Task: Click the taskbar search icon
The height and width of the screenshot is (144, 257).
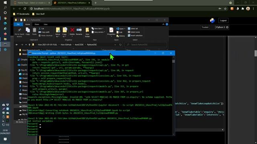Action: (5, 8)
